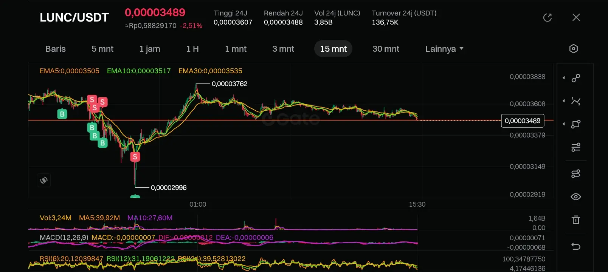Tap the Sell marker above the 0,00002996 low
This screenshot has height=272, width=608.
135,157
